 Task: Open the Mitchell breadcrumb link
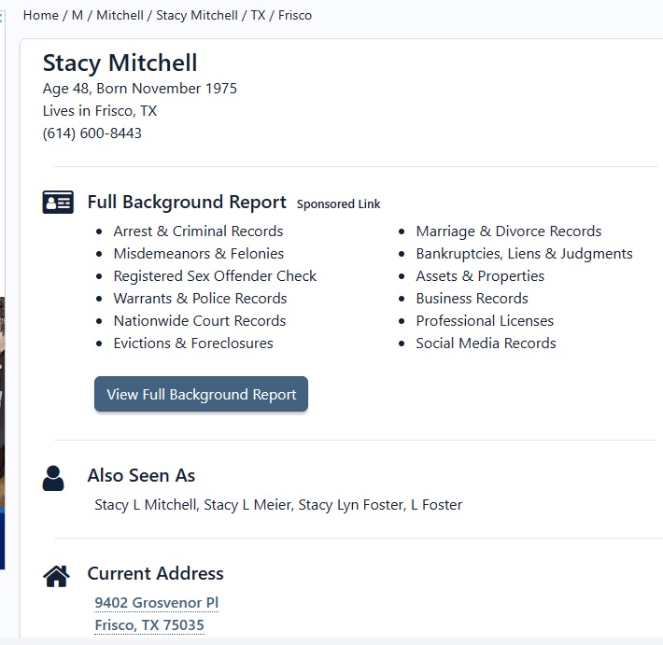[x=120, y=15]
